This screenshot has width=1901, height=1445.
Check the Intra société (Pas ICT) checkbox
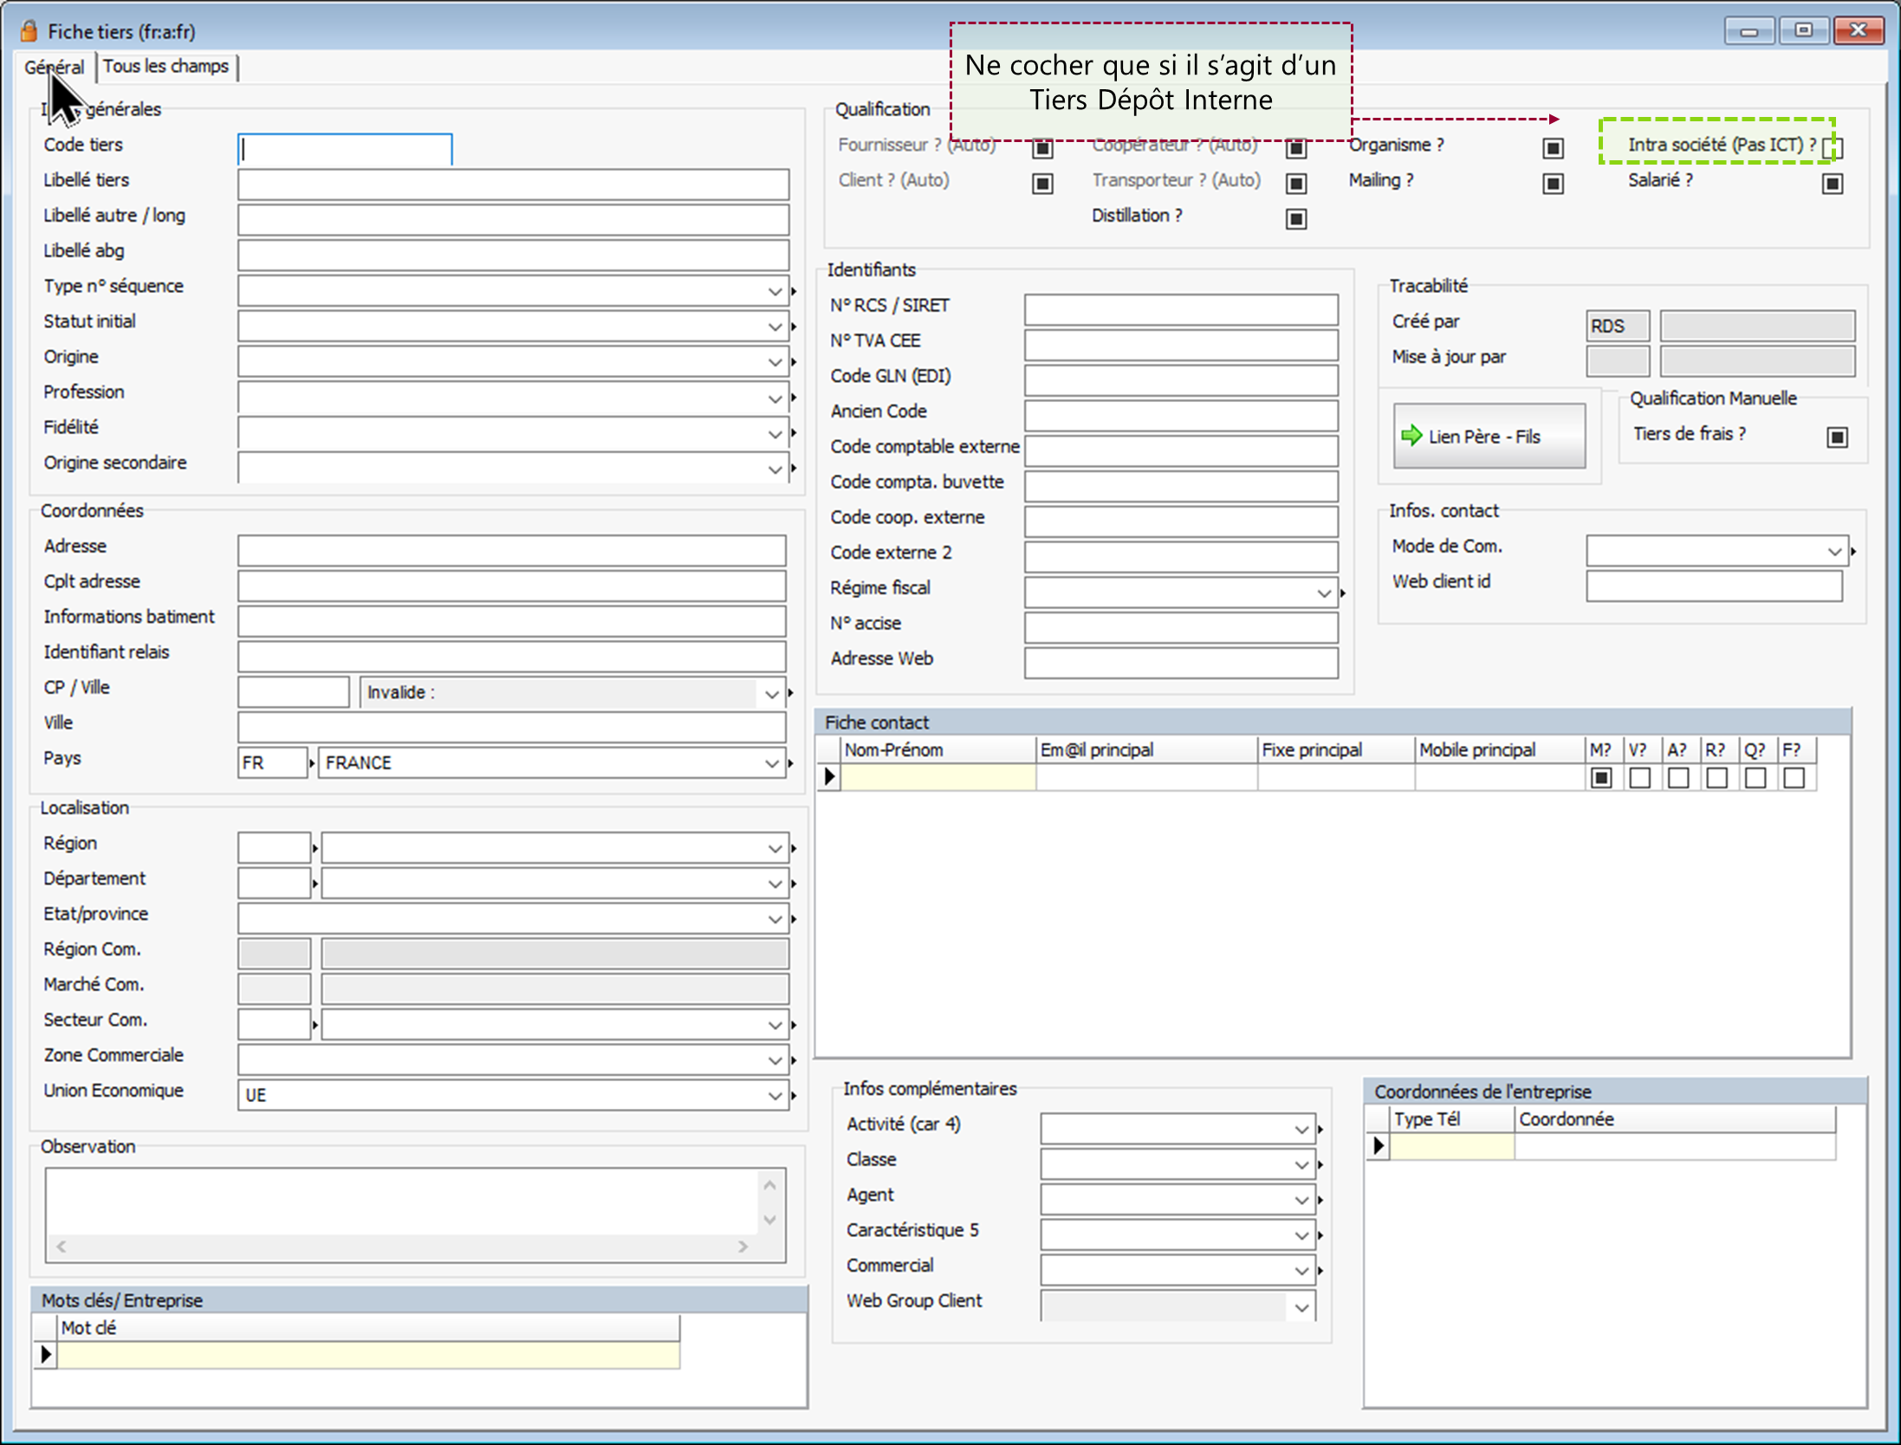1832,147
